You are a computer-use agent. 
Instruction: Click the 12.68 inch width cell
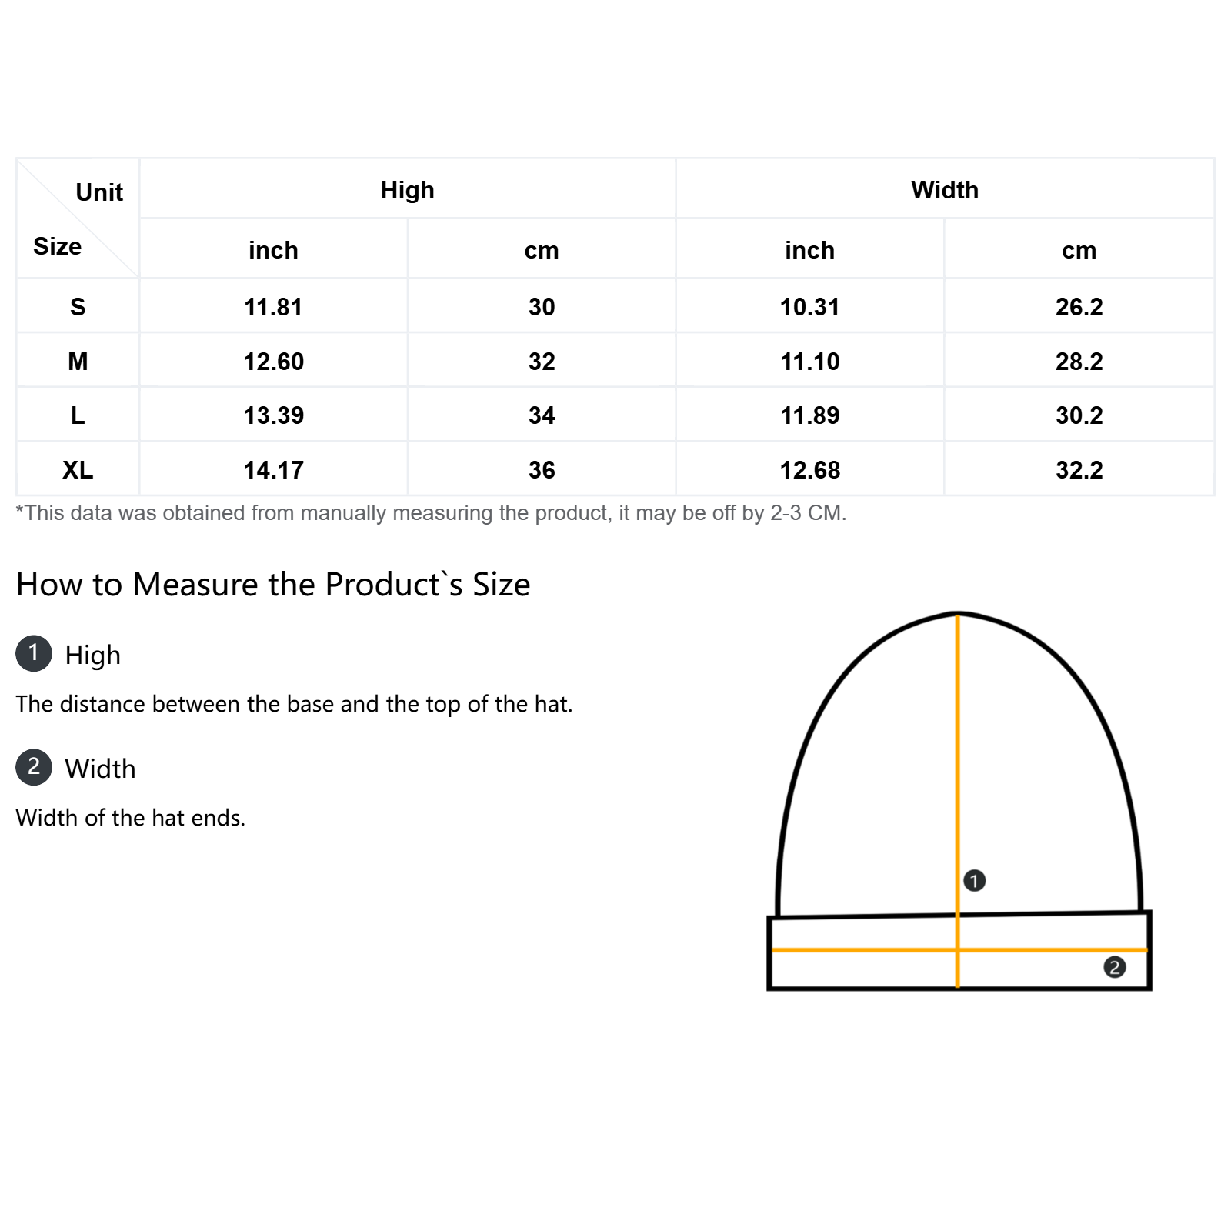coord(809,470)
